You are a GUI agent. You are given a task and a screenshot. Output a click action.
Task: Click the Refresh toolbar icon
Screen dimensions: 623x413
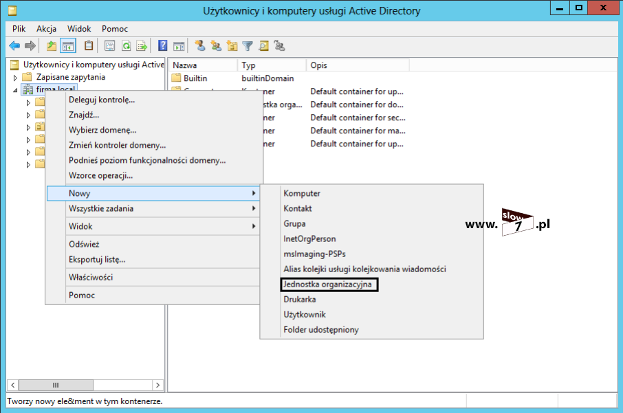[x=126, y=46]
